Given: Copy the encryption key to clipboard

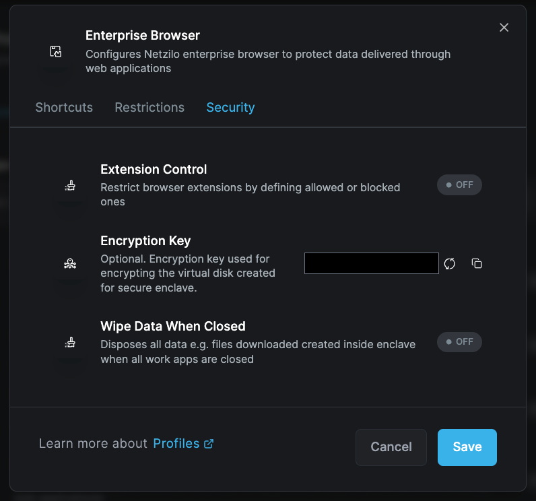Looking at the screenshot, I should (x=477, y=264).
